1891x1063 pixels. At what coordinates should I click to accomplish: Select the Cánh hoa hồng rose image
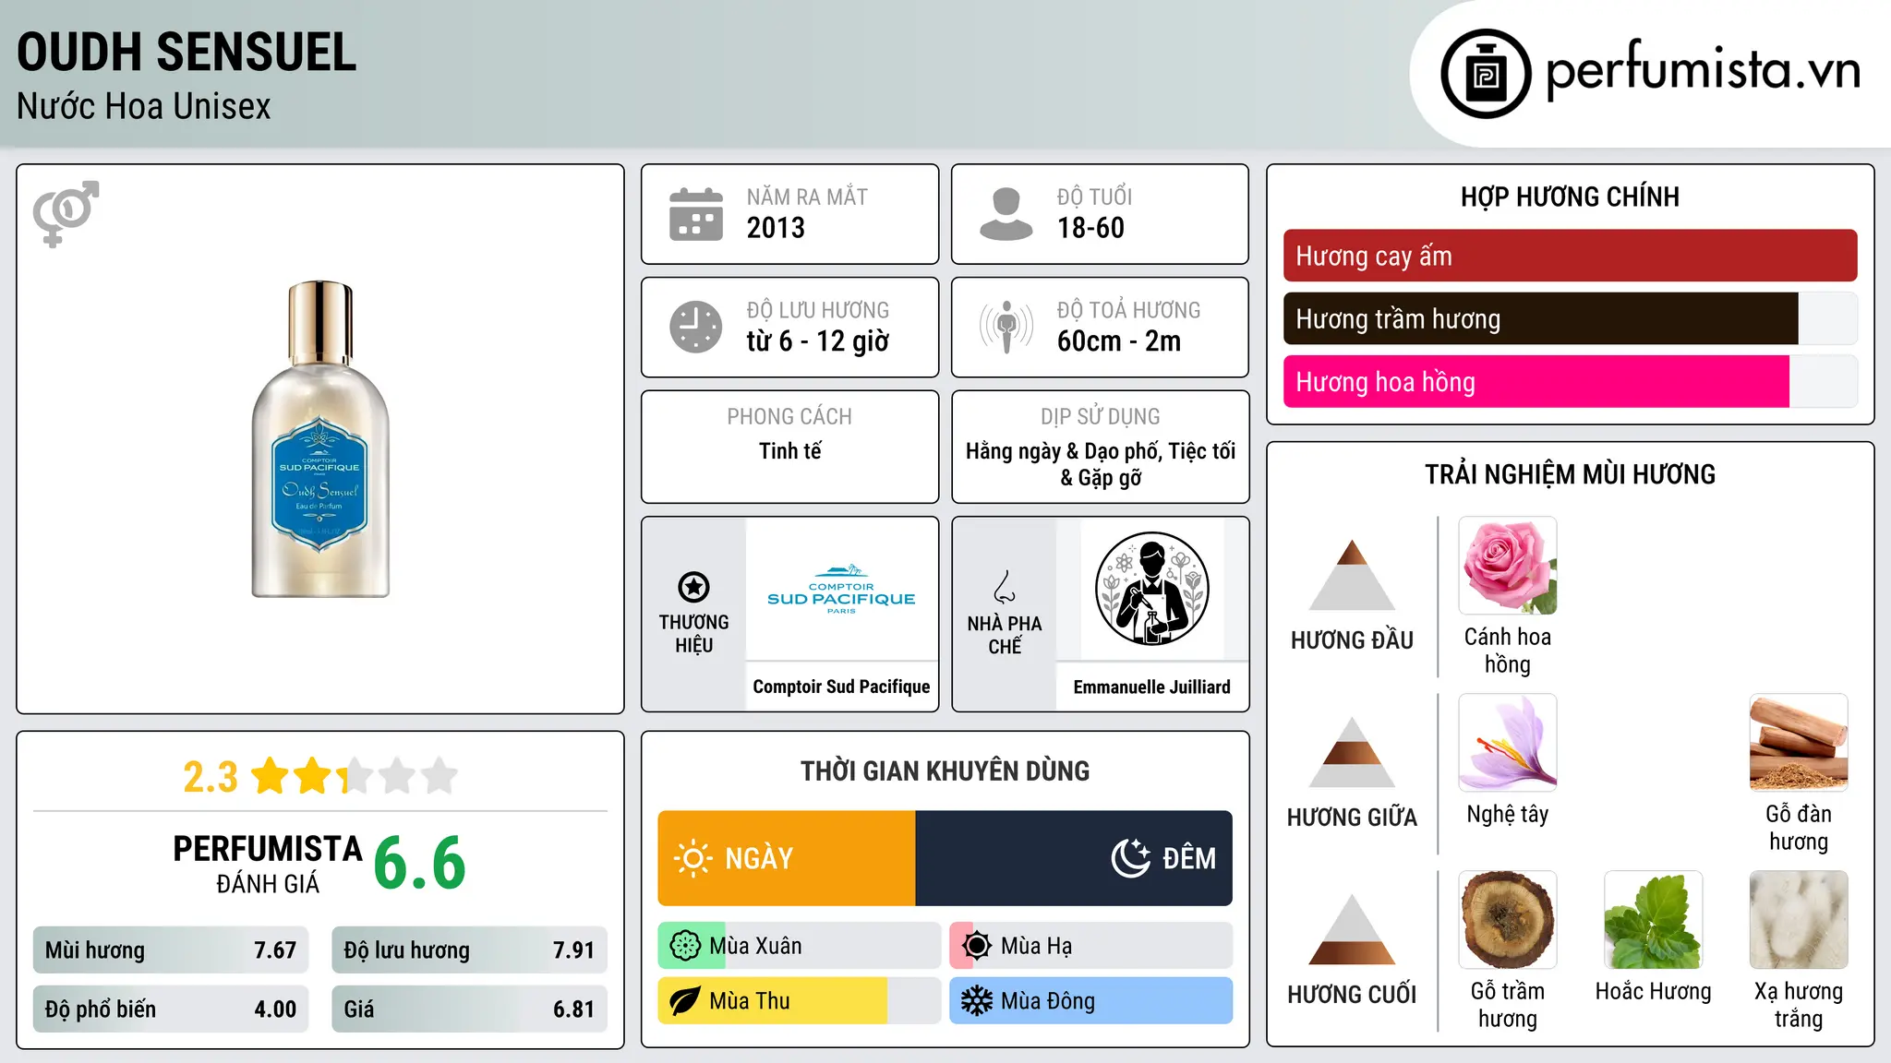pos(1507,566)
